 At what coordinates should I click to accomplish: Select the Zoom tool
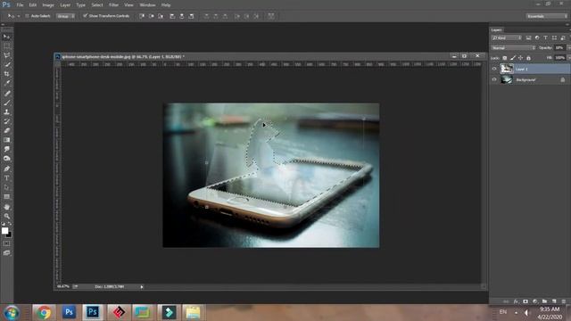point(6,216)
